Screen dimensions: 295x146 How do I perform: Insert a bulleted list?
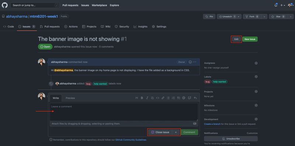pos(168,98)
